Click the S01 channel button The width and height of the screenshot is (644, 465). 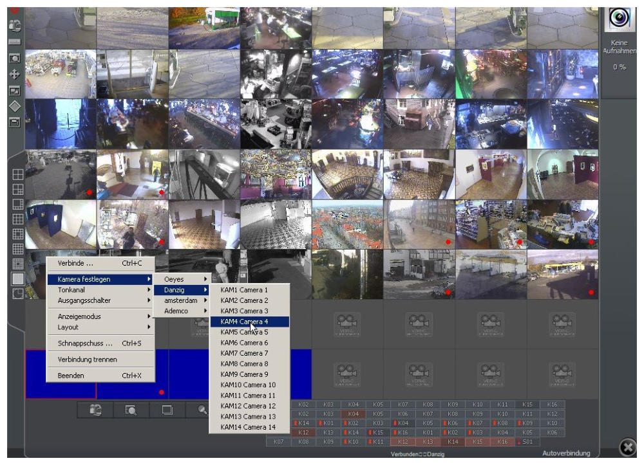click(527, 442)
